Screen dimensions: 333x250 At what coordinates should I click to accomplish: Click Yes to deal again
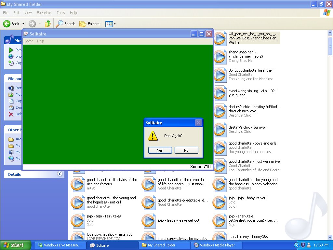click(160, 150)
